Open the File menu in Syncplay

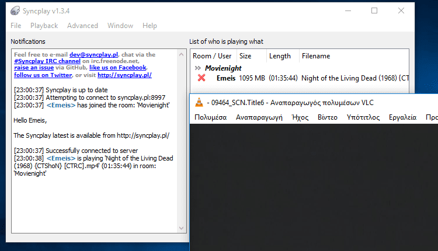point(16,26)
